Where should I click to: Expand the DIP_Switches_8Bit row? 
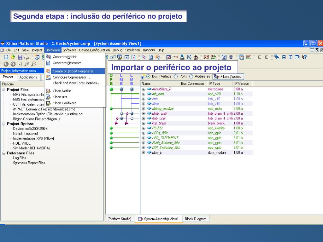(x=144, y=147)
